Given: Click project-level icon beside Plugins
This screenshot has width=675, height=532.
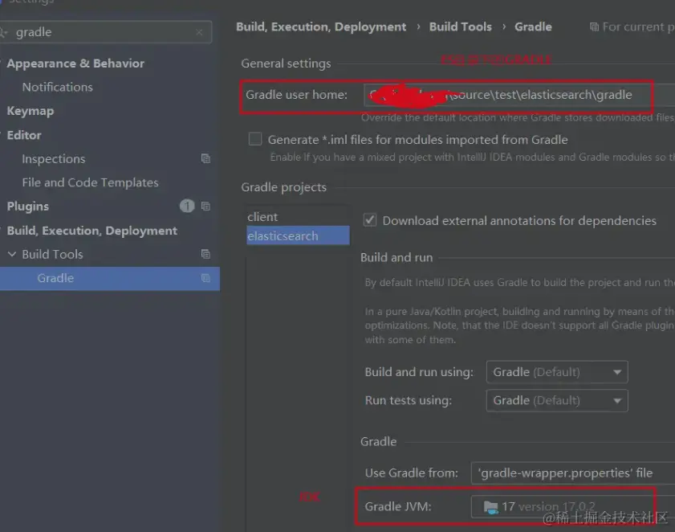Looking at the screenshot, I should [205, 206].
